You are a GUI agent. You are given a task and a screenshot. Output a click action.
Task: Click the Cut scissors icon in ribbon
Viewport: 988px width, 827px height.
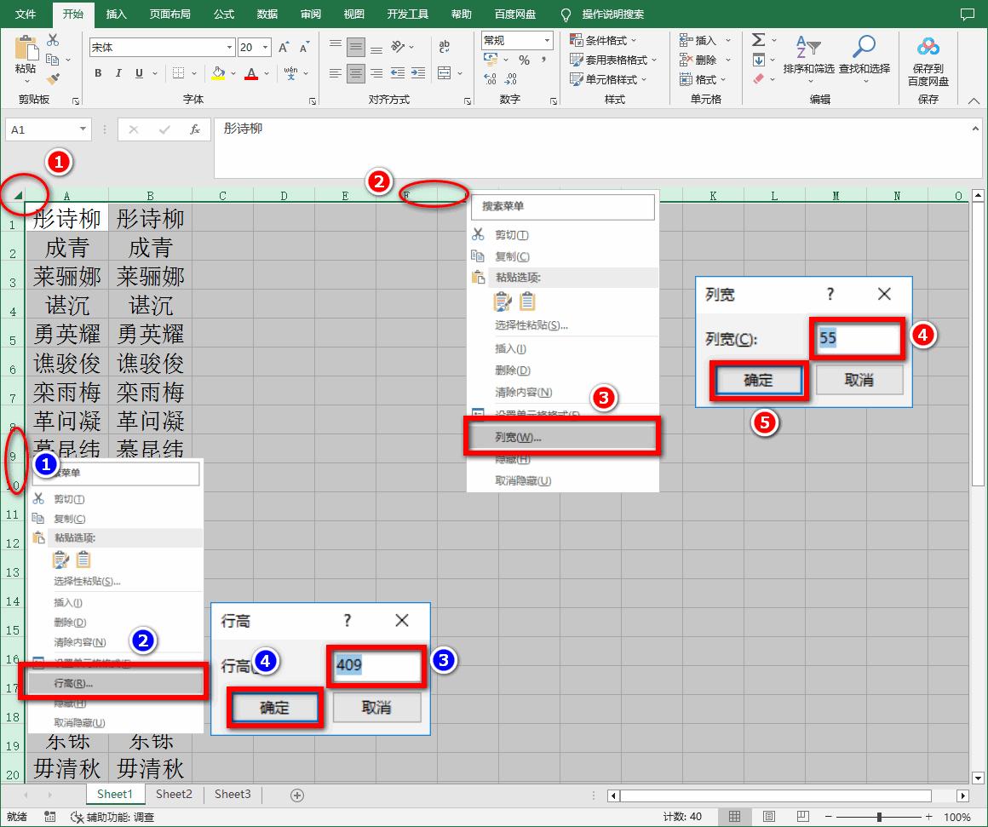coord(53,40)
